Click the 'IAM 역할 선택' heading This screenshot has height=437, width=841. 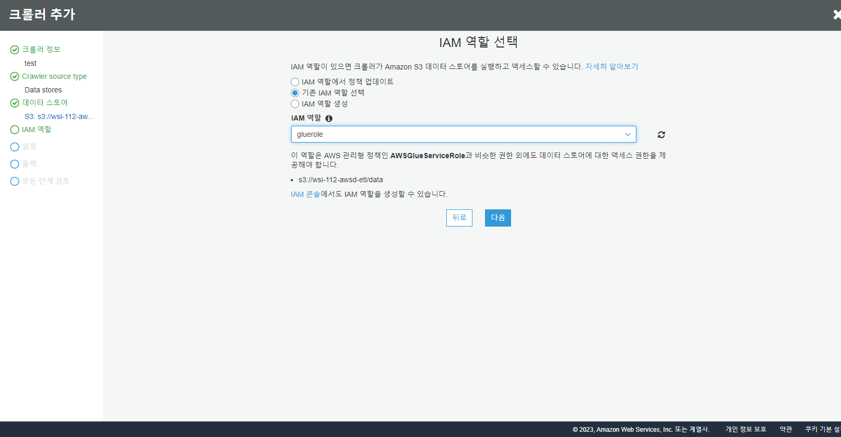pyautogui.click(x=478, y=42)
